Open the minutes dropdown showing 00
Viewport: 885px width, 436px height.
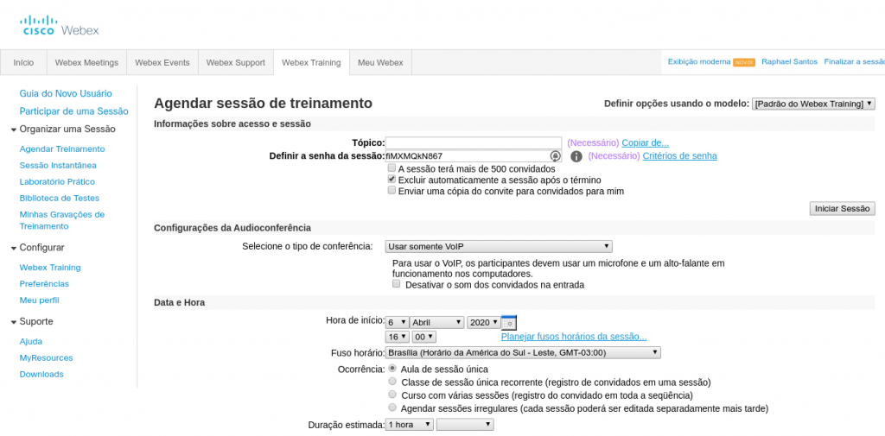click(x=423, y=337)
